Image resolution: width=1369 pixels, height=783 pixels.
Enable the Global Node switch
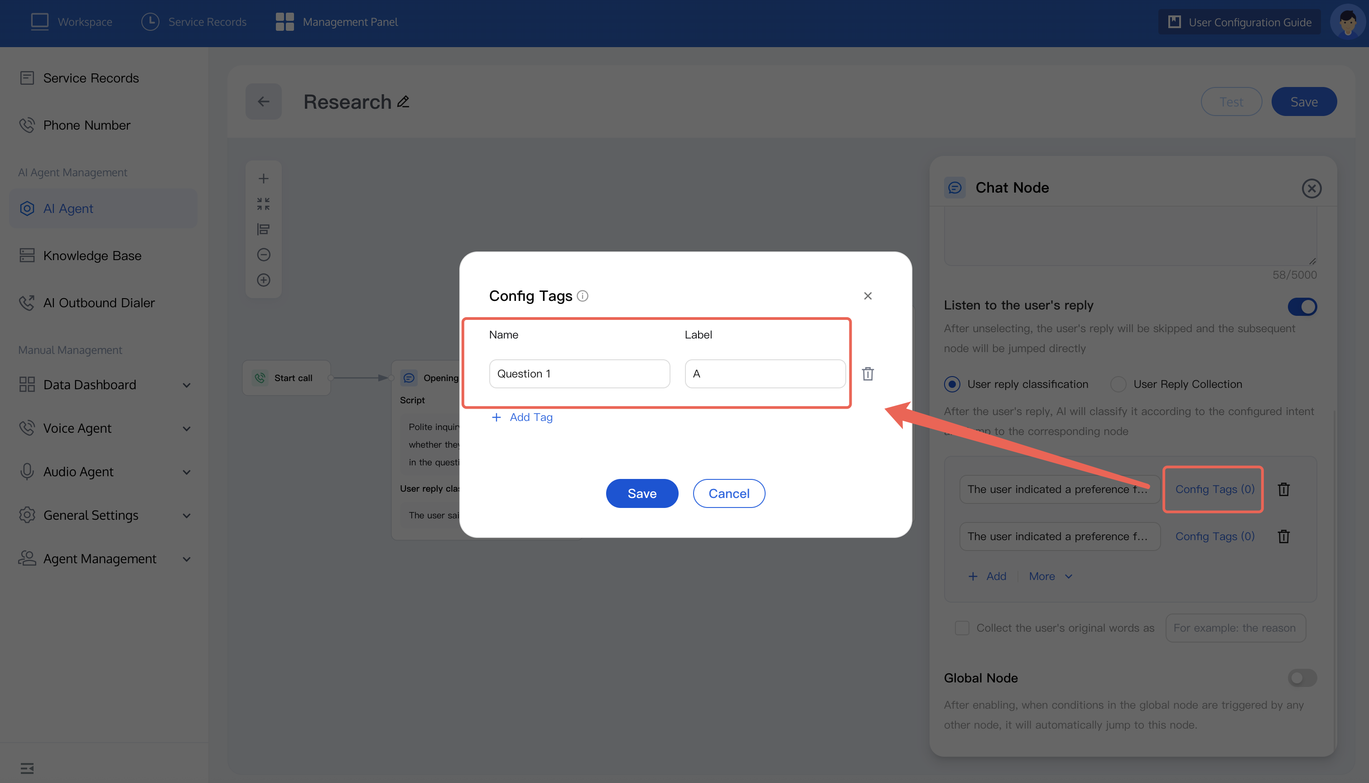coord(1302,677)
